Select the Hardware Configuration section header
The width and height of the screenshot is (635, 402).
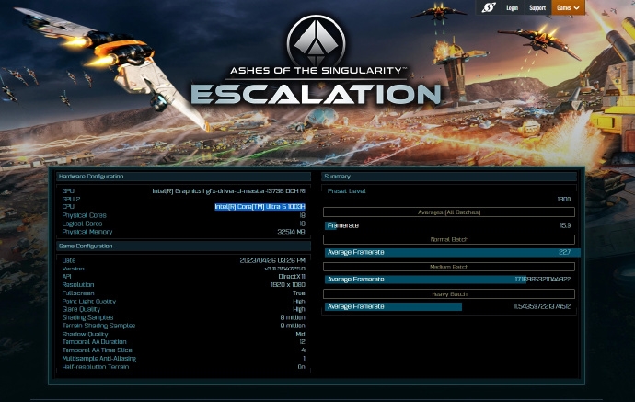tap(91, 176)
